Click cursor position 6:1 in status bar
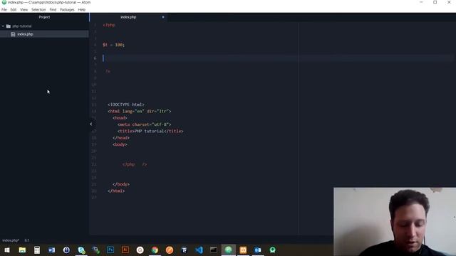 click(27, 240)
